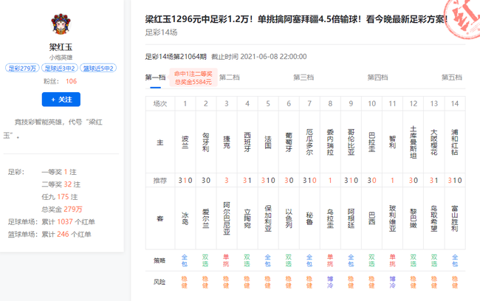Follow 梁红玉 with the 关注 button

61,100
